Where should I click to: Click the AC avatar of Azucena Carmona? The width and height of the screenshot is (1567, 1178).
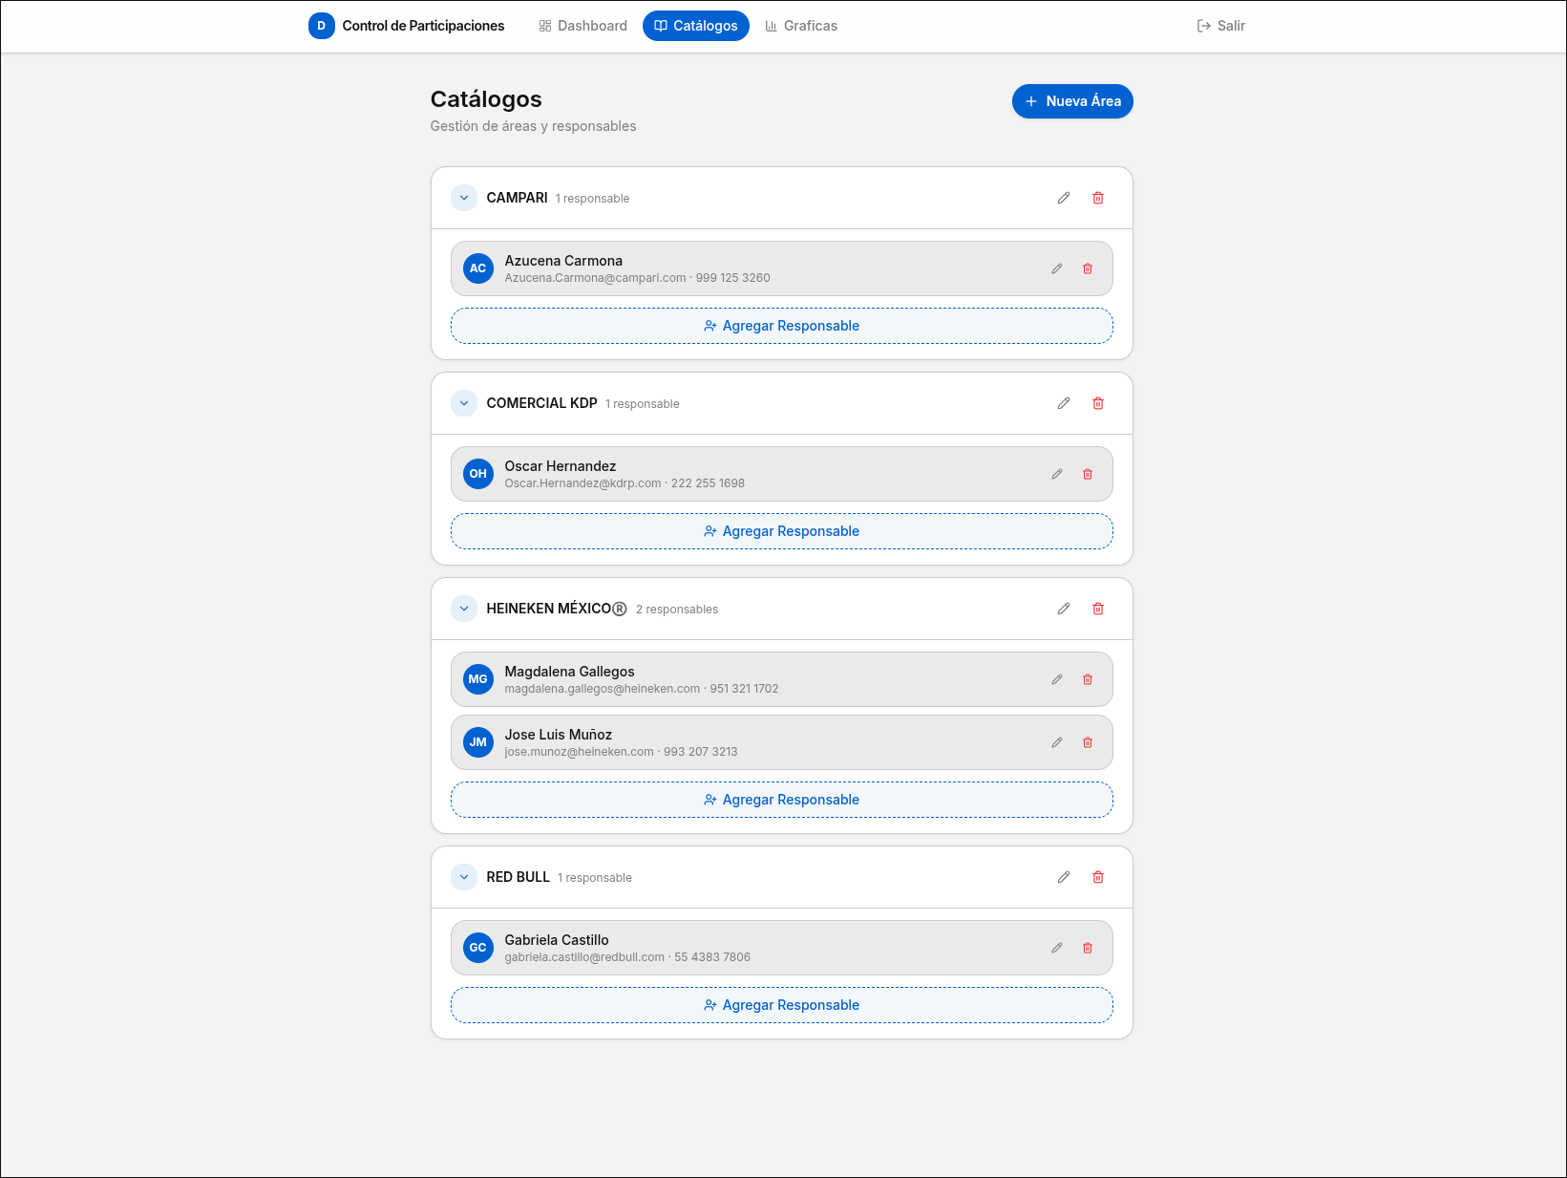point(478,268)
